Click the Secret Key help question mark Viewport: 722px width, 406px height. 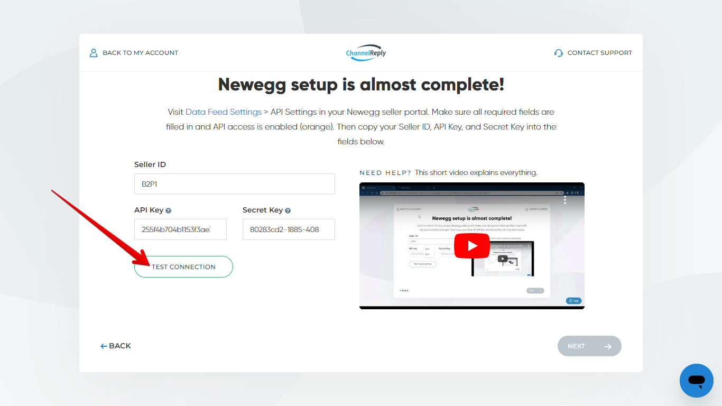(x=288, y=210)
